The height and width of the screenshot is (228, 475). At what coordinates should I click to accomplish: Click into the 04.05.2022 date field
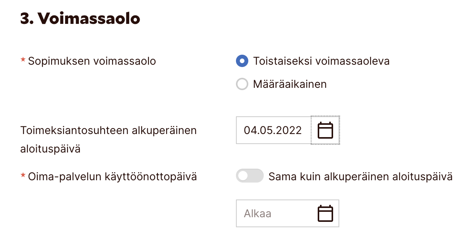[x=273, y=130]
